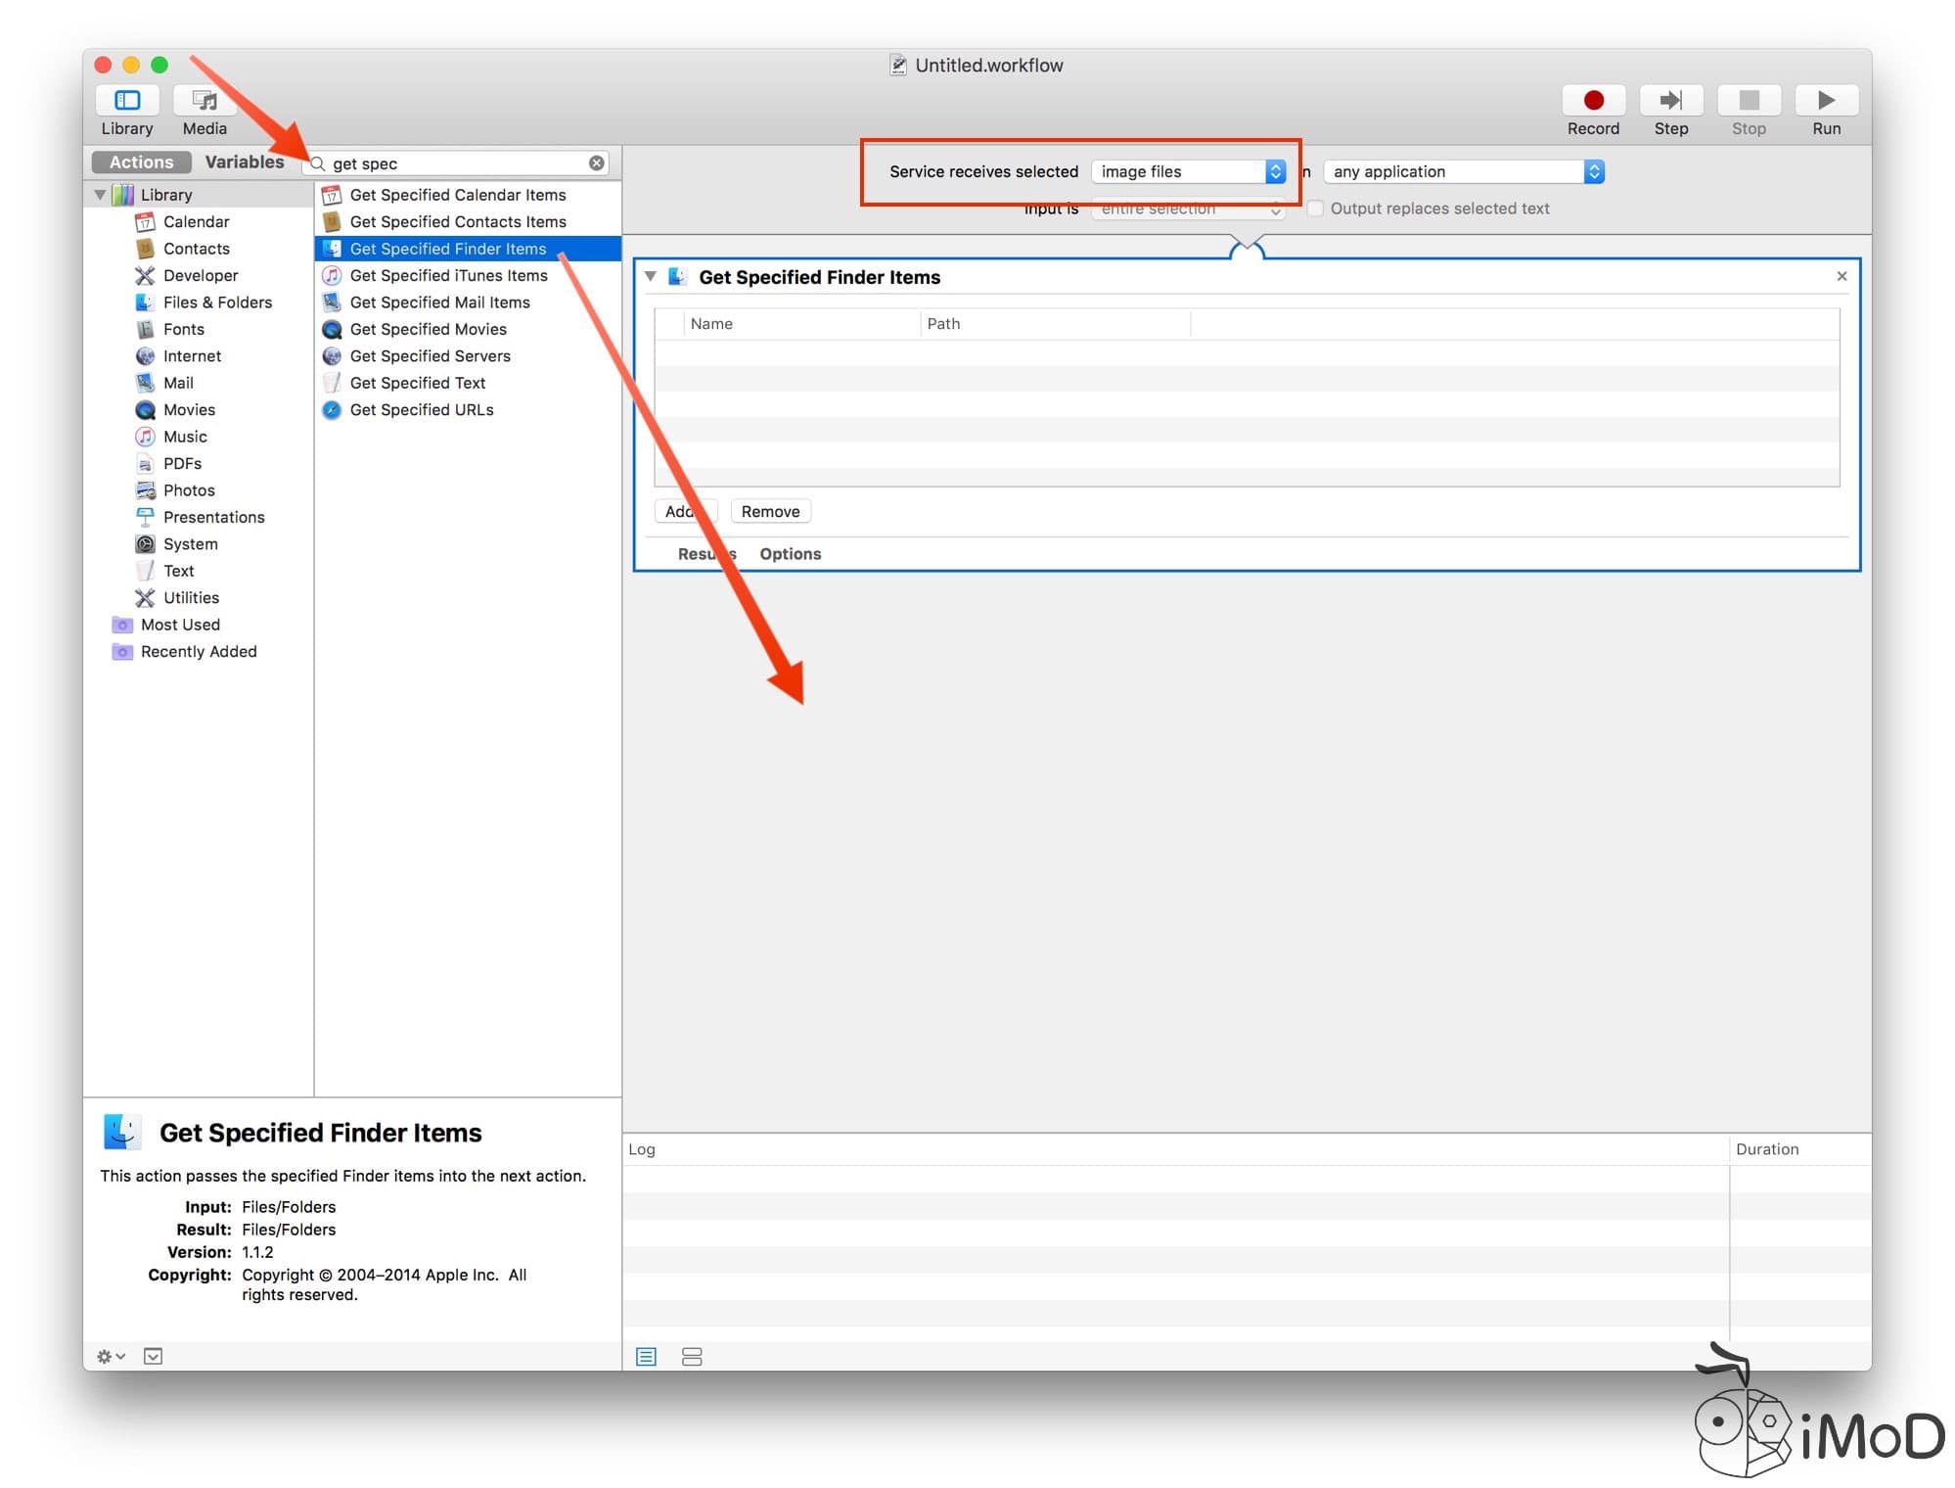The width and height of the screenshot is (1955, 1488).
Task: Select the Mail category in the sidebar
Action: click(x=178, y=382)
